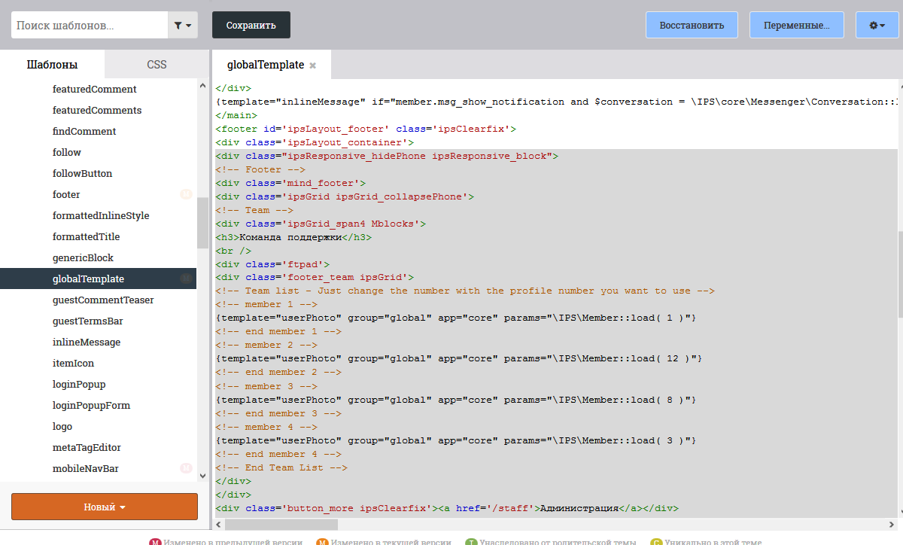
Task: Click the sidebar scroll up arrow
Action: coord(202,84)
